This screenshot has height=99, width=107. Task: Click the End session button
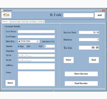[x=94, y=60]
